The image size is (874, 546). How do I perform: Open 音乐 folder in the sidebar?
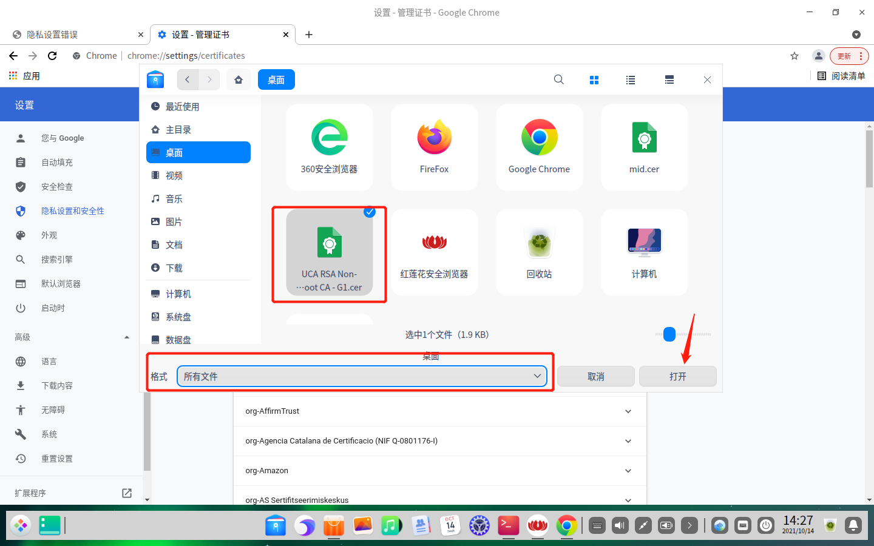click(x=198, y=198)
